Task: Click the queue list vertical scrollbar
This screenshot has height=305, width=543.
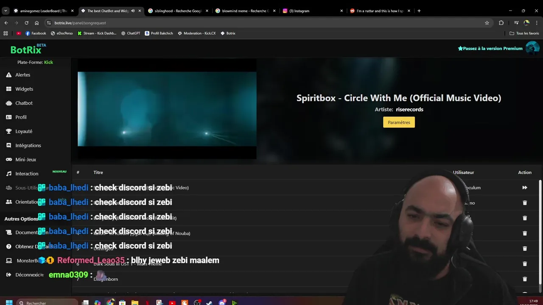Action: 540,233
